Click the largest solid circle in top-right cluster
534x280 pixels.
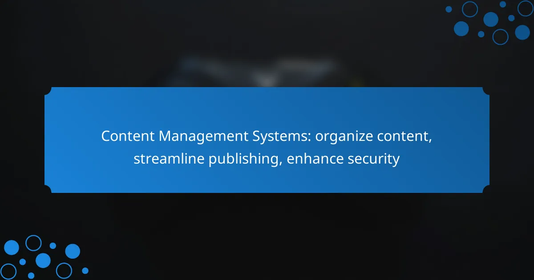coord(491,19)
